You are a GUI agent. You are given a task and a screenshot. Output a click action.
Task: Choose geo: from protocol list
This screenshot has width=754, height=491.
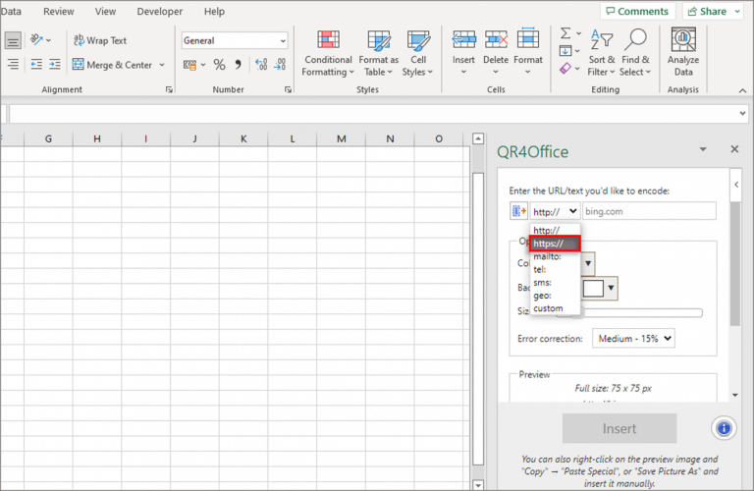(x=555, y=296)
